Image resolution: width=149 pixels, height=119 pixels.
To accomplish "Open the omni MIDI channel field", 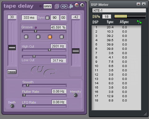I will pos(48,6).
